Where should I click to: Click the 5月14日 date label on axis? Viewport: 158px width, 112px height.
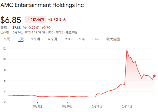127,106
